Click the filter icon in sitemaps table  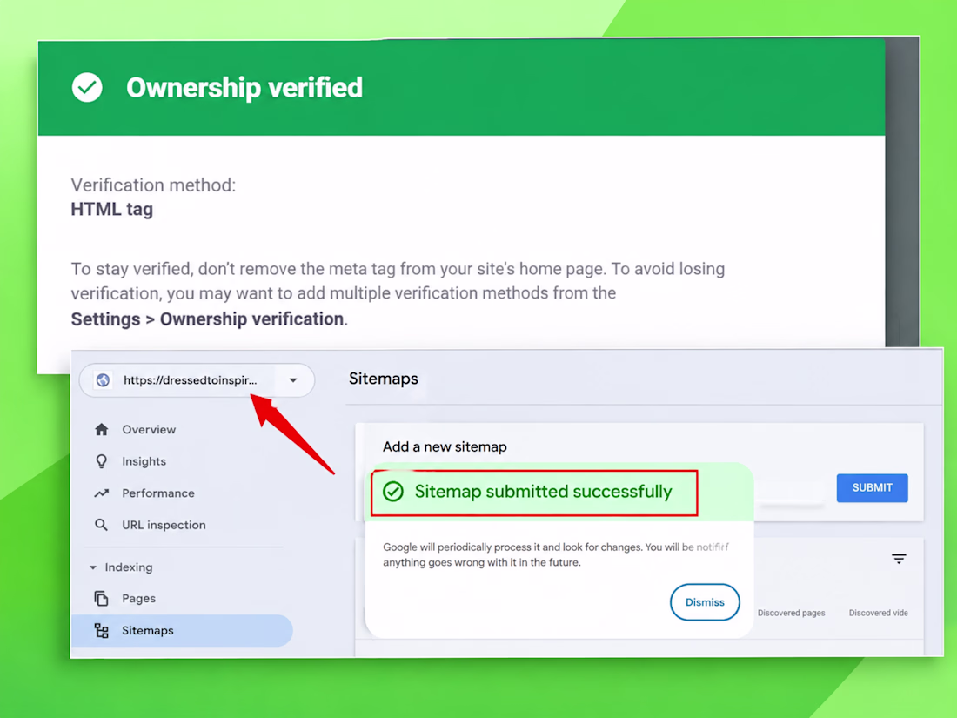[x=899, y=559]
